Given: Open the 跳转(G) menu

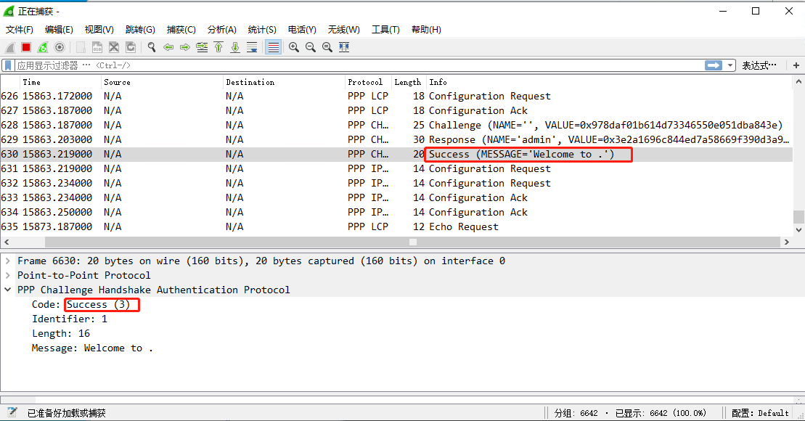Looking at the screenshot, I should [140, 30].
